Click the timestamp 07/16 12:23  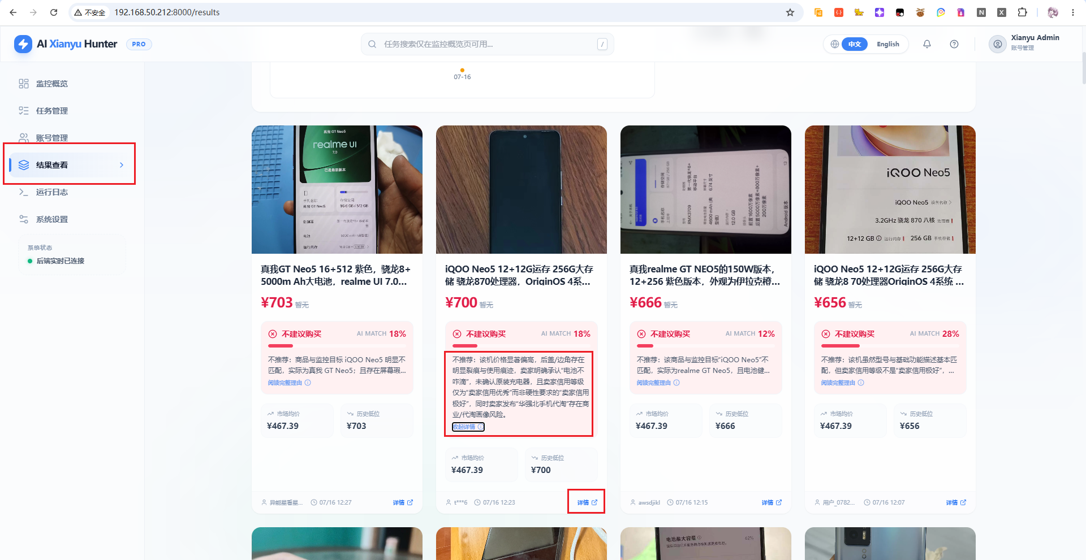[499, 502]
